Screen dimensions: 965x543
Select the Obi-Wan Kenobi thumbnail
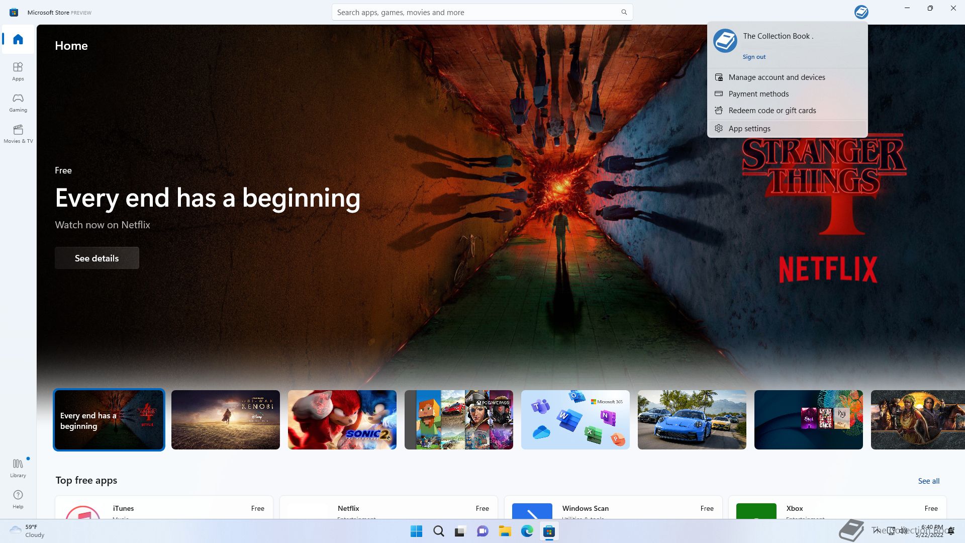(x=226, y=420)
